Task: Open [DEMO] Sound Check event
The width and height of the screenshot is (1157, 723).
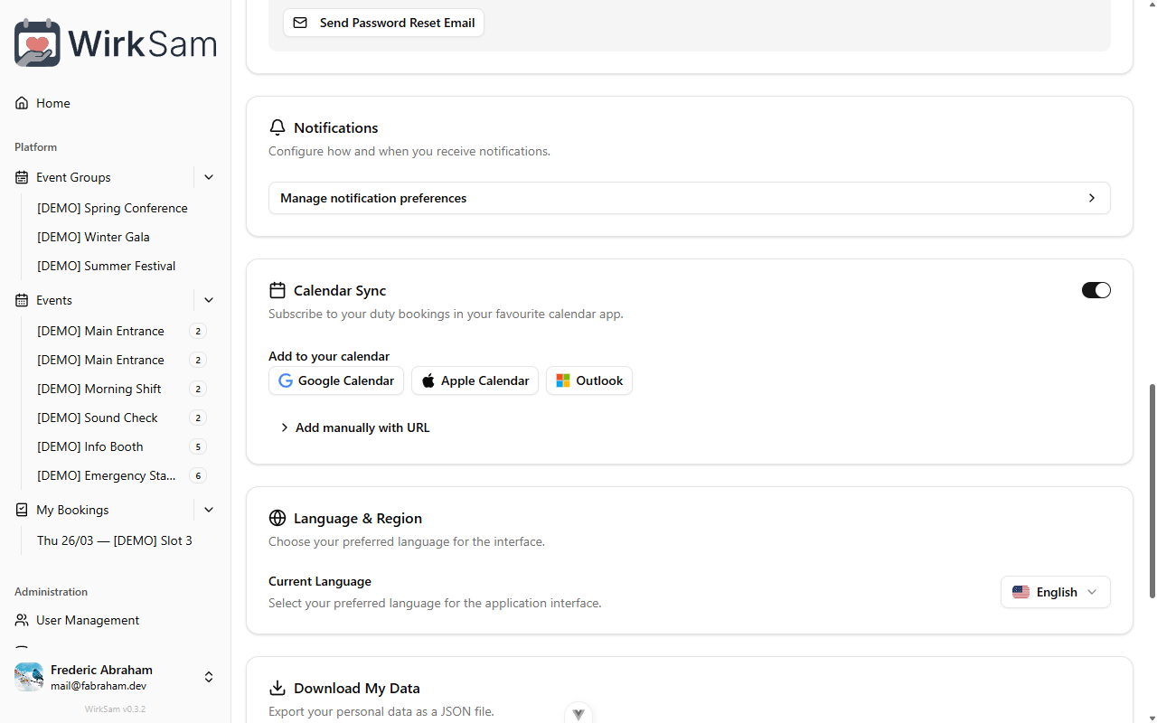Action: point(98,418)
